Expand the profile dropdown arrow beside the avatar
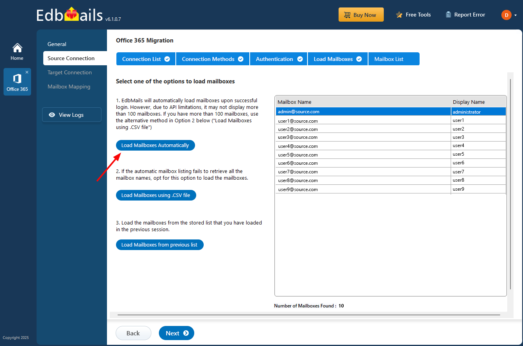 (515, 15)
